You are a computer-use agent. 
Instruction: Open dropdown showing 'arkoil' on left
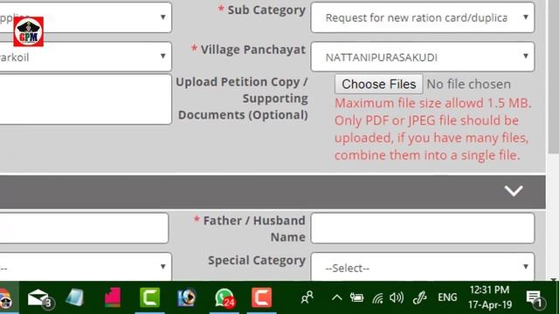[x=86, y=57]
